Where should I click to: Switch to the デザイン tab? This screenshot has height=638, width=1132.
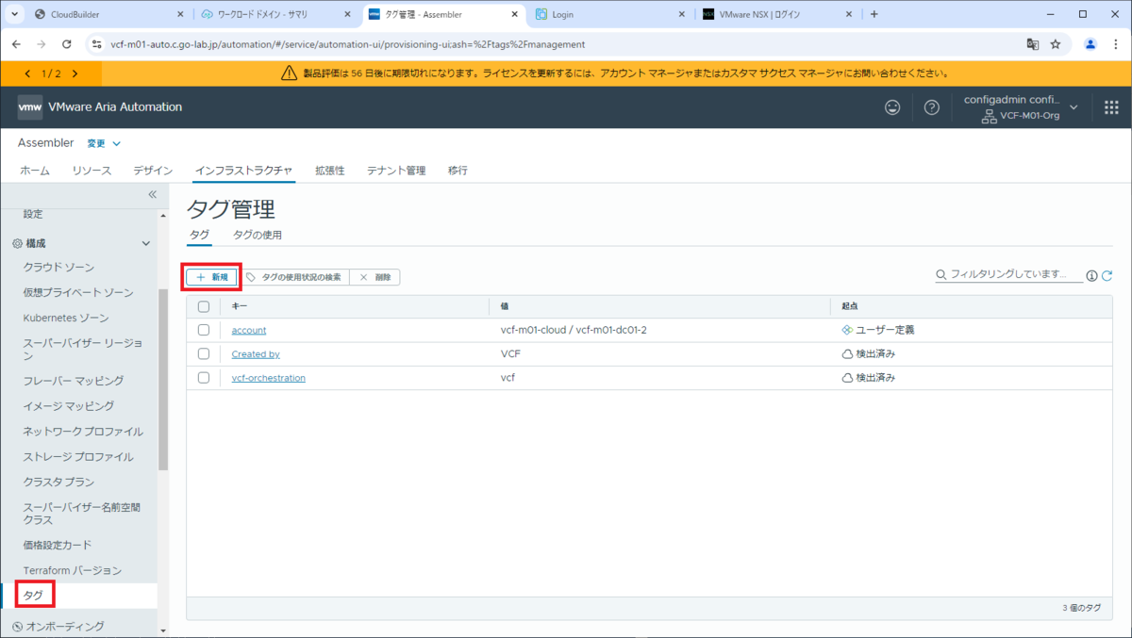(x=153, y=171)
